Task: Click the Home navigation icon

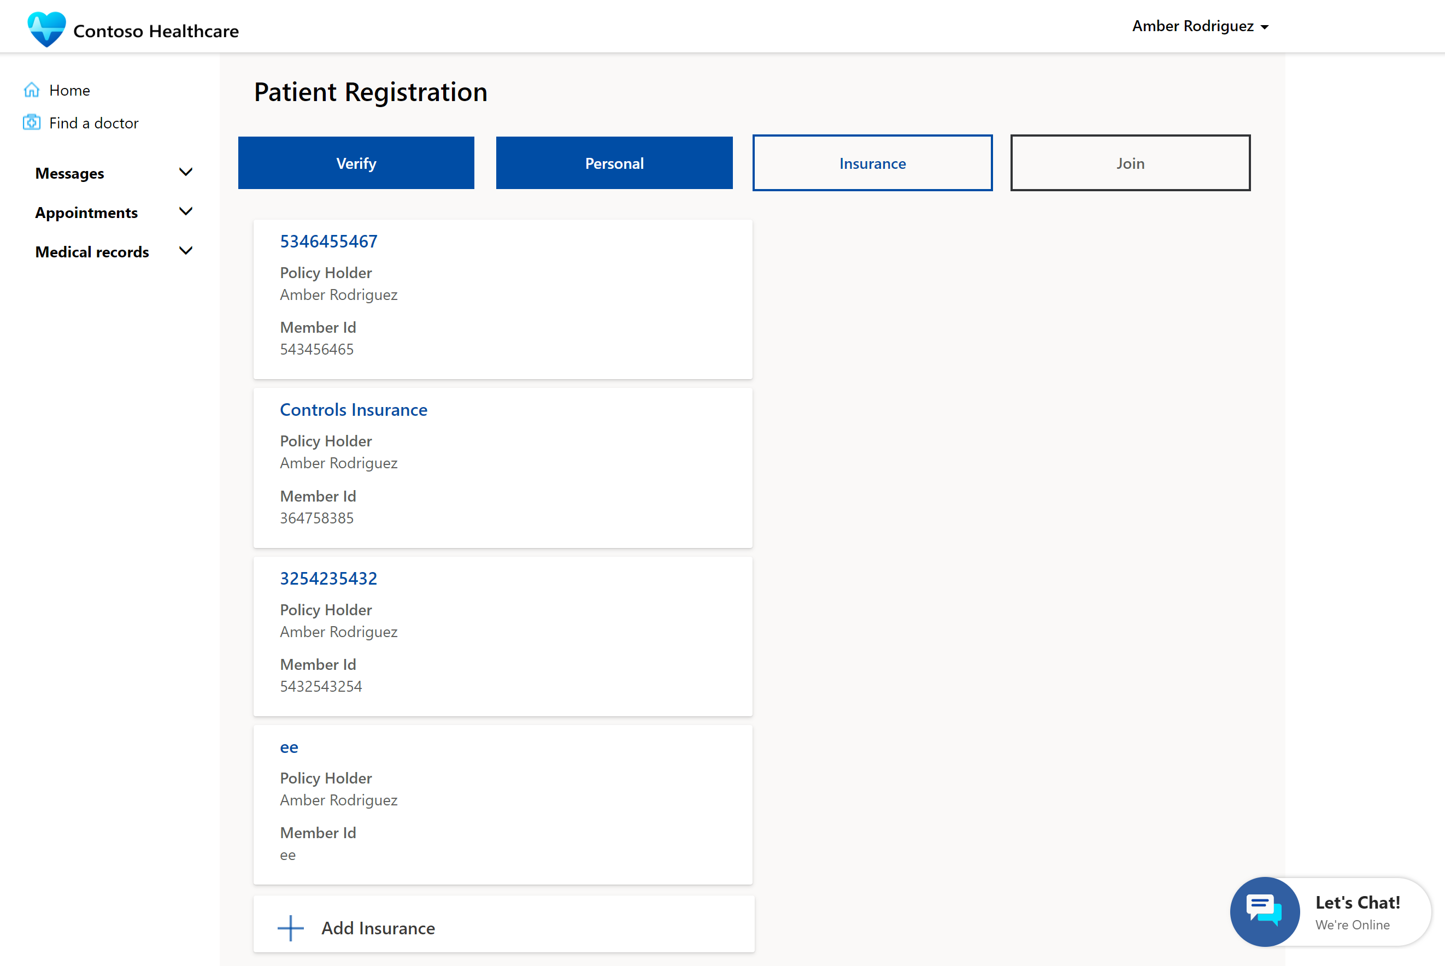Action: pyautogui.click(x=31, y=90)
